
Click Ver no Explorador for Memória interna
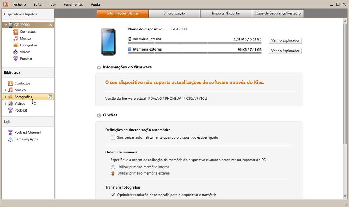285,40
